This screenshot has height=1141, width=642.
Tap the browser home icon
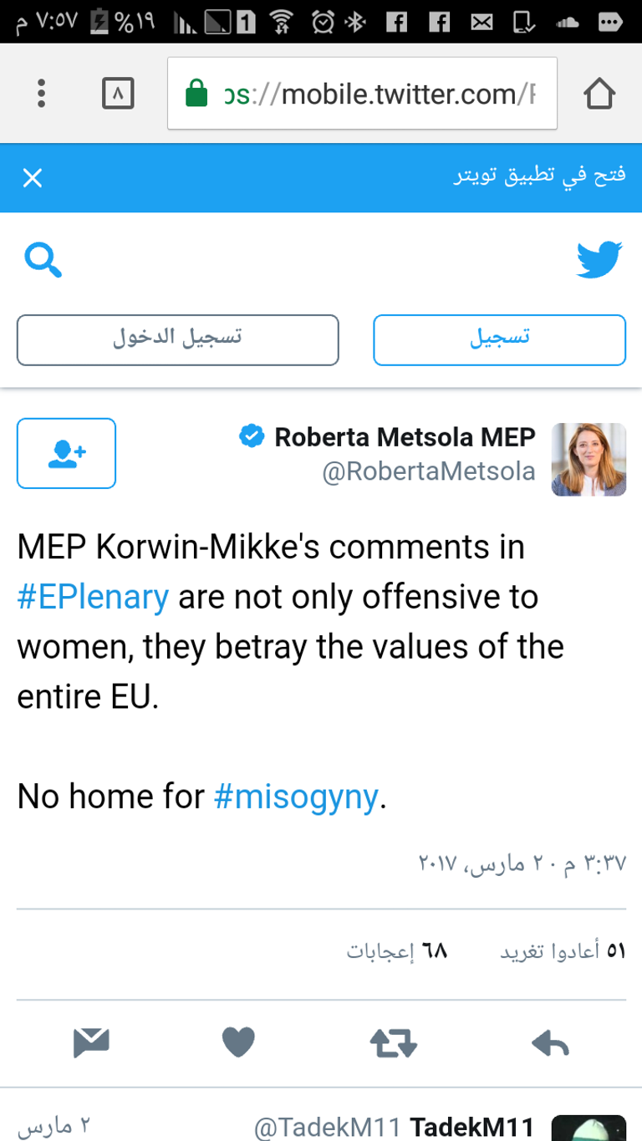tap(599, 94)
